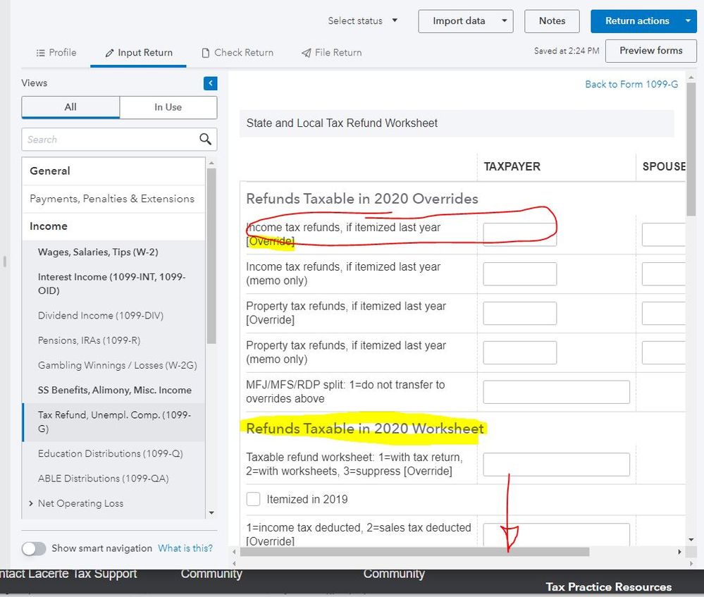Switch to the Profile tab
This screenshot has height=597, width=704.
[x=56, y=52]
